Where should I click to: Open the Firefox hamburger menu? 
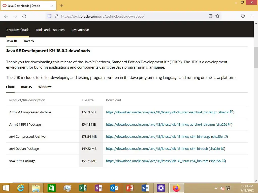(252, 16)
